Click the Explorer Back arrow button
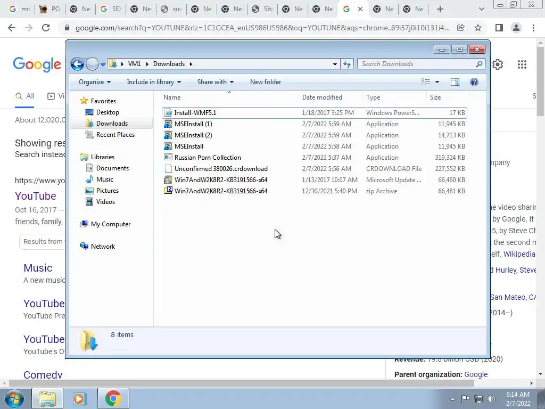Viewport: 545px width, 409px height. coord(77,64)
